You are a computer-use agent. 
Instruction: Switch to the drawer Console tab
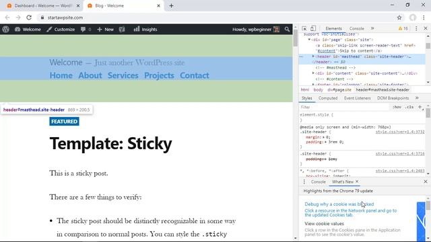[x=319, y=182]
